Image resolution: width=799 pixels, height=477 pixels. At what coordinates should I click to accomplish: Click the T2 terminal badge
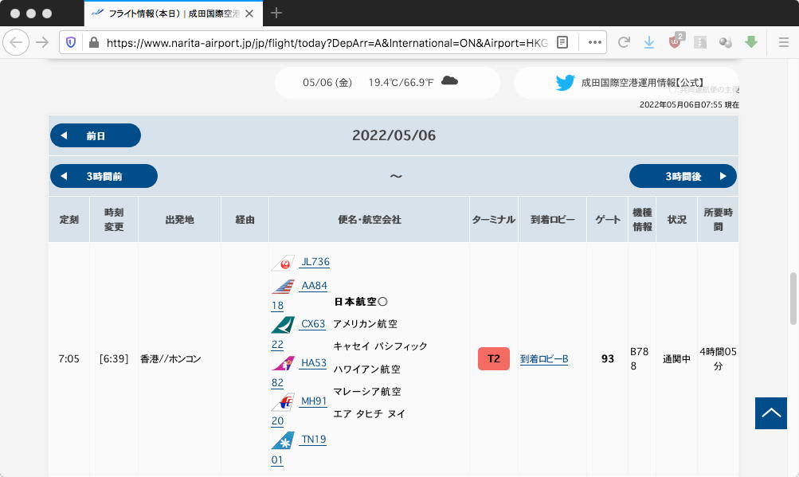pyautogui.click(x=494, y=359)
